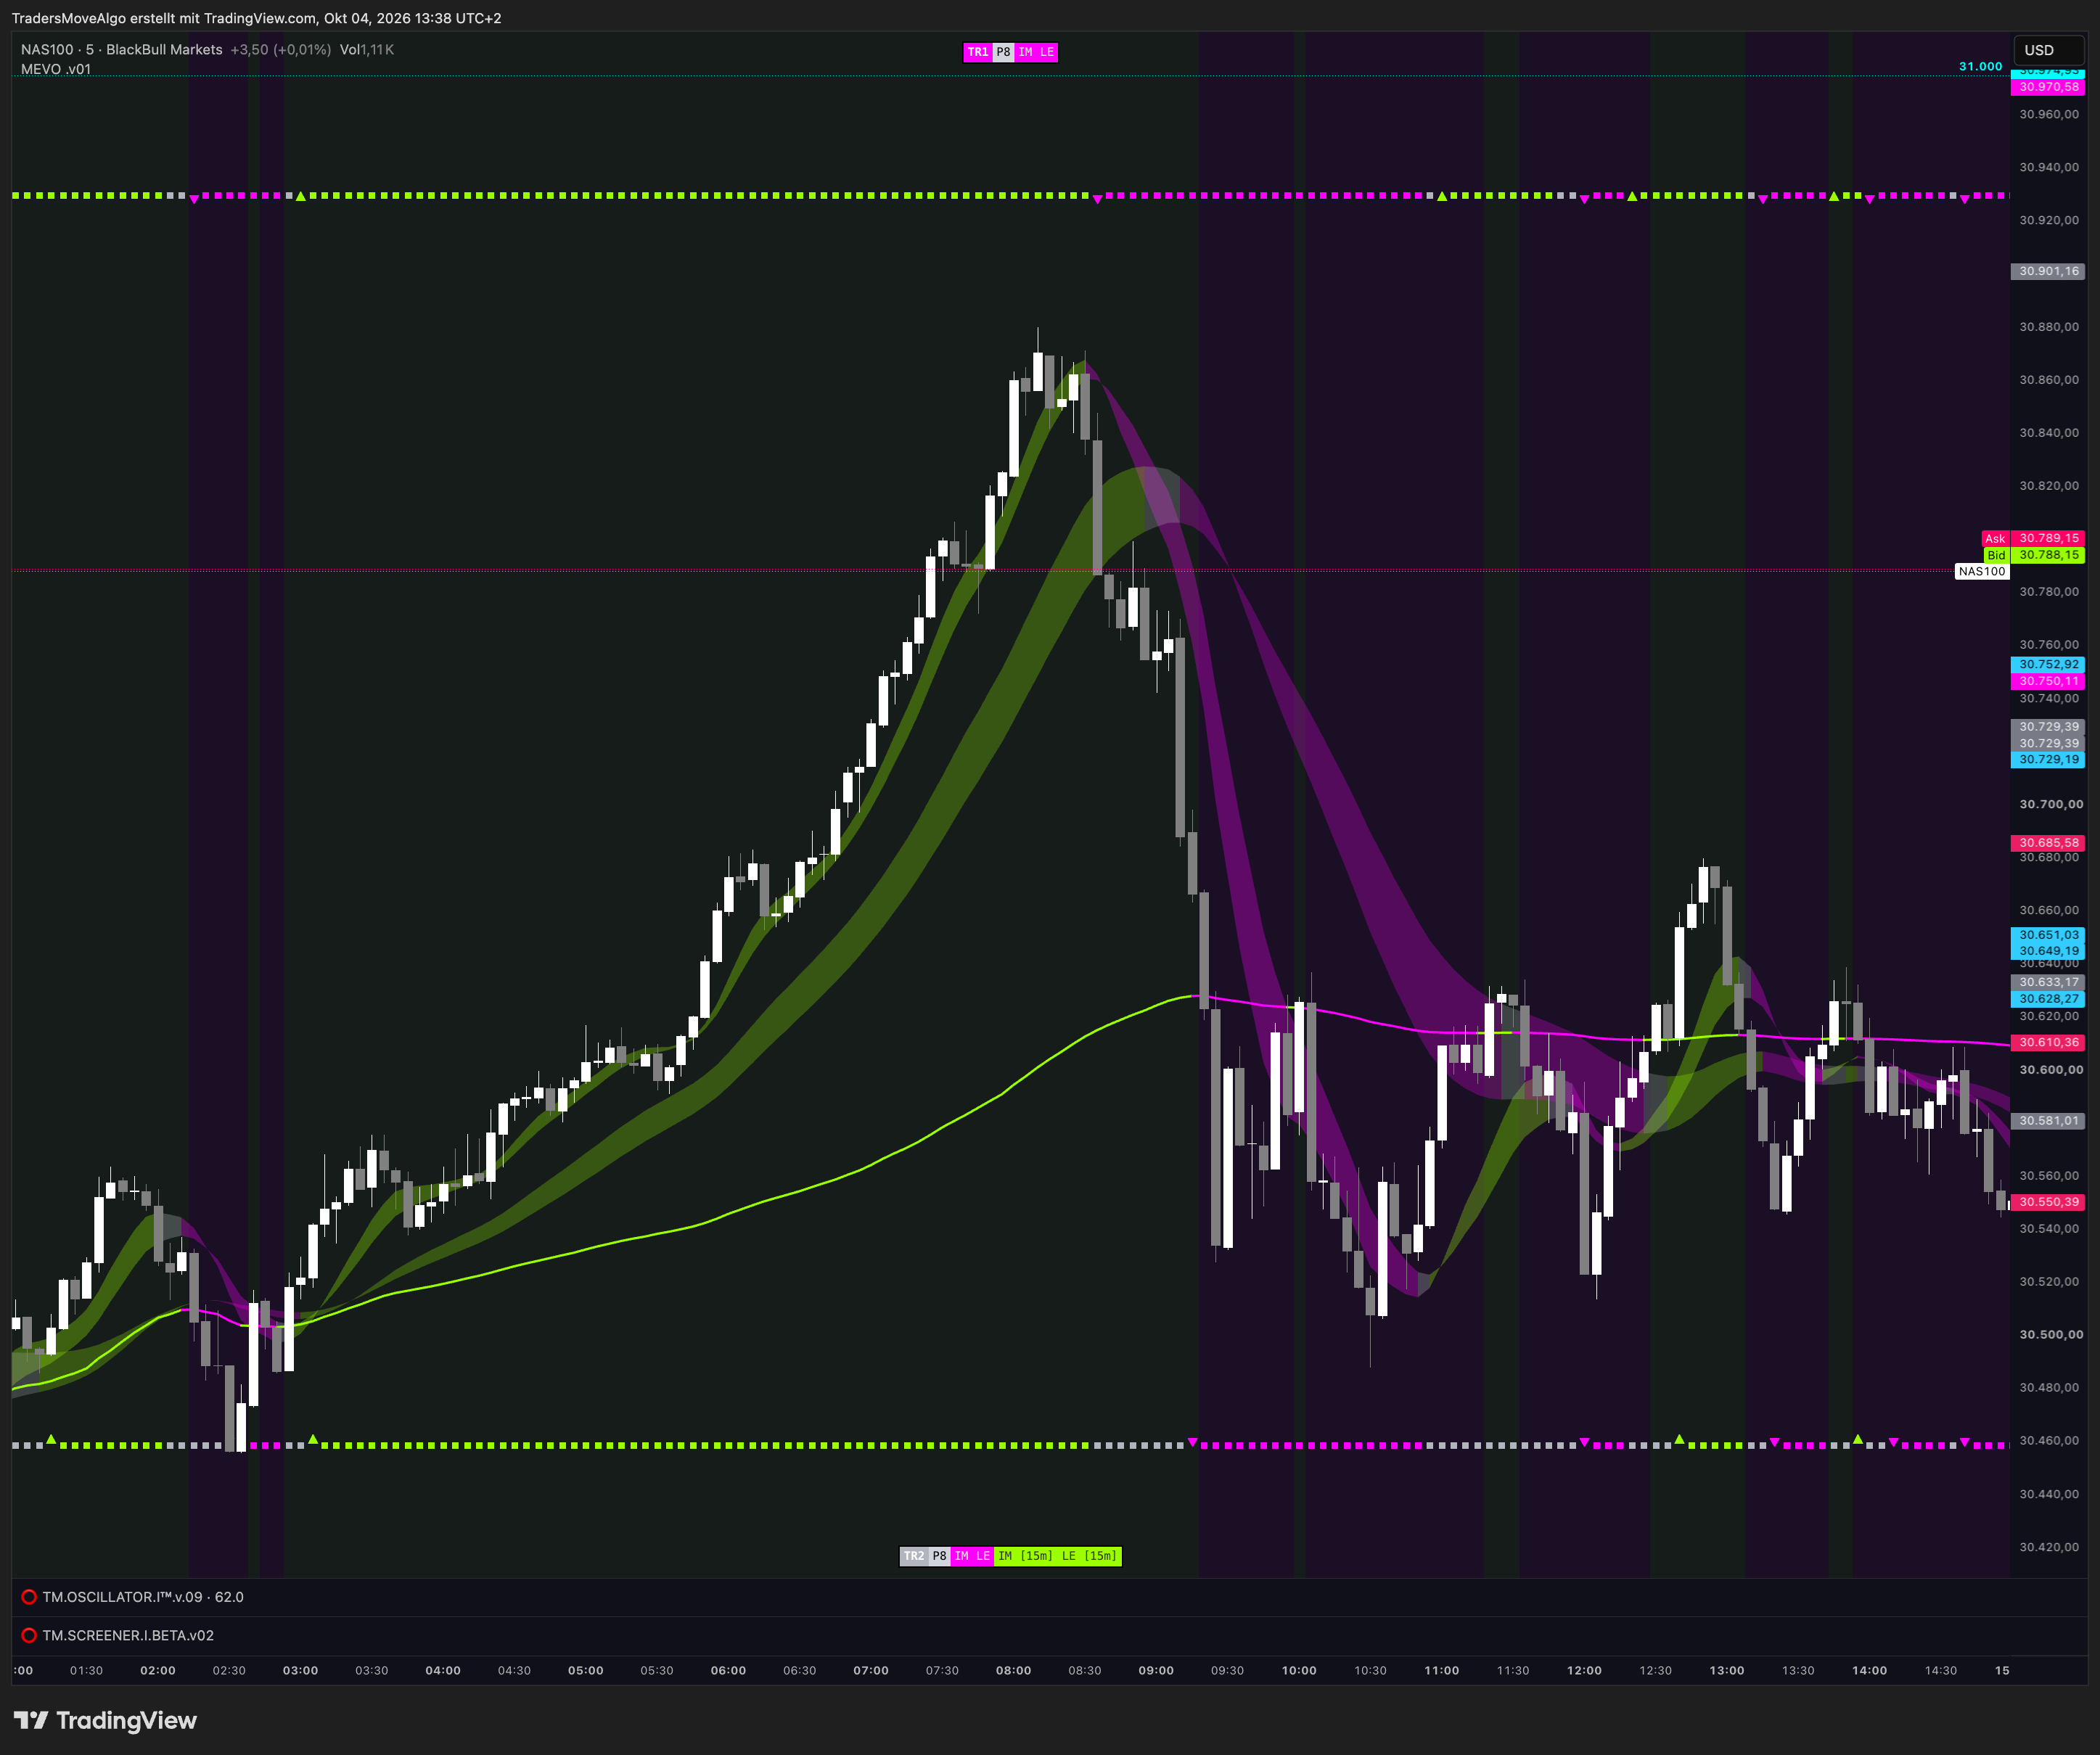2100x1755 pixels.
Task: Click the cyan 30.752,92 price label
Action: (x=2048, y=664)
